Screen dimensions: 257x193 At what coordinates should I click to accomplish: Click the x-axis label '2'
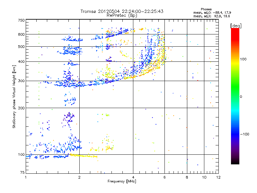79,177
